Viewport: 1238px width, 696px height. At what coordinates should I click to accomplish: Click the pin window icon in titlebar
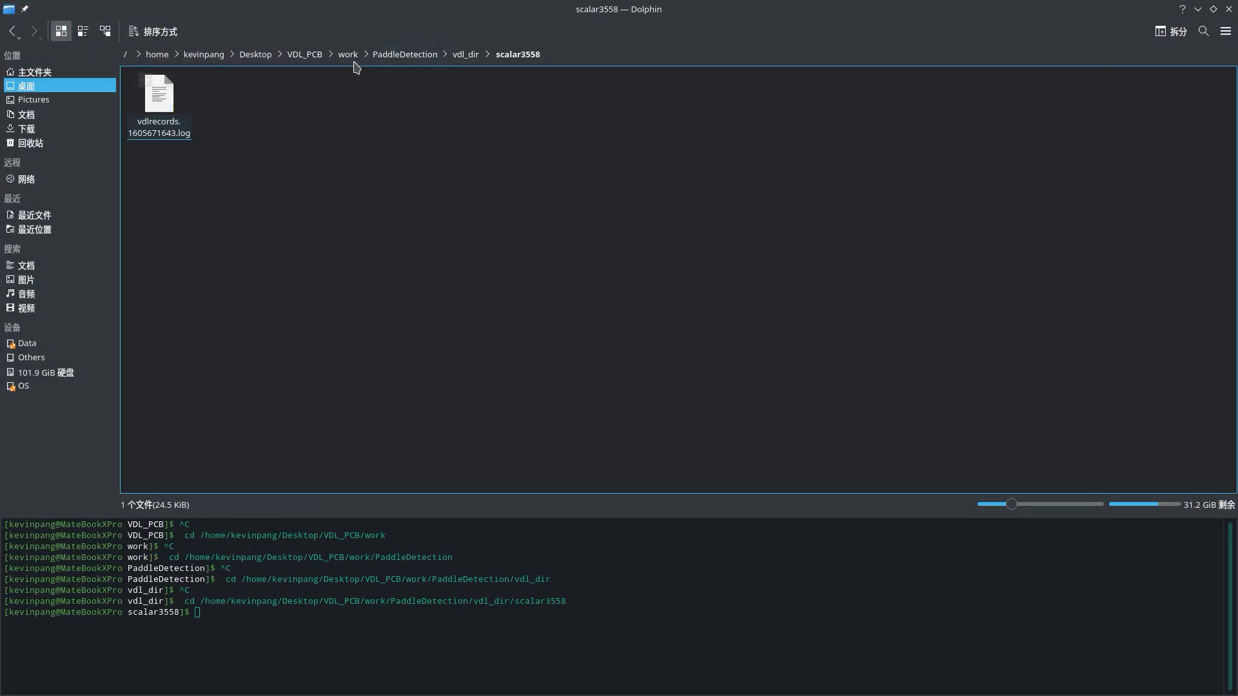pyautogui.click(x=25, y=9)
